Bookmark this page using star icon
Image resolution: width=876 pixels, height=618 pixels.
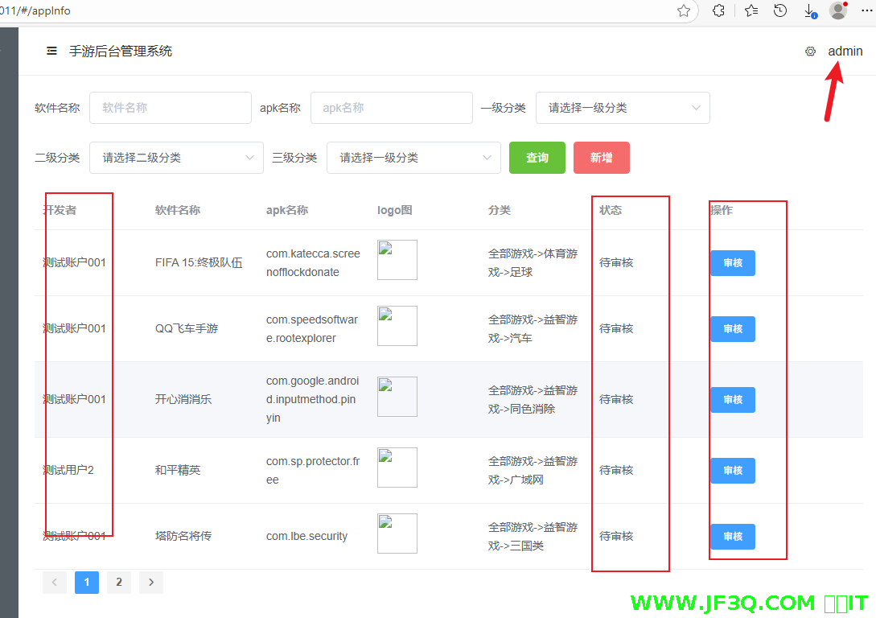point(685,11)
